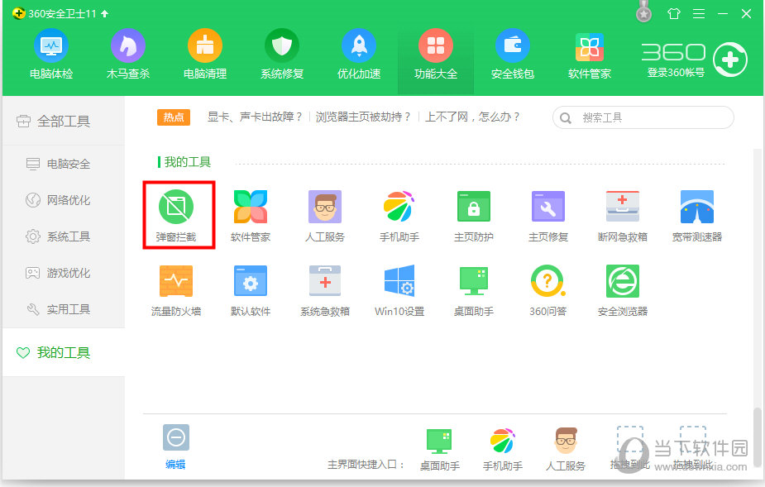
Task: Click the upgrade arrow next to 360安全卫士11
Action: [x=104, y=14]
